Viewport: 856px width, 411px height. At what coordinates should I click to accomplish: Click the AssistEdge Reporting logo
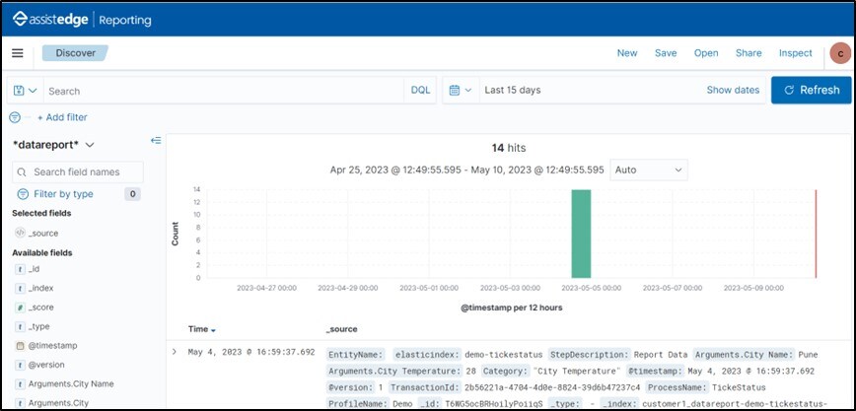(x=82, y=20)
